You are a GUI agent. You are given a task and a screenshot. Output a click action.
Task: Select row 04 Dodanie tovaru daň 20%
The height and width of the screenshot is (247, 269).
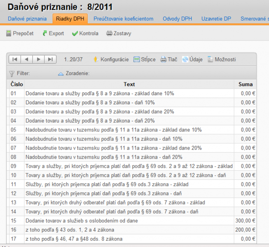click(x=131, y=121)
